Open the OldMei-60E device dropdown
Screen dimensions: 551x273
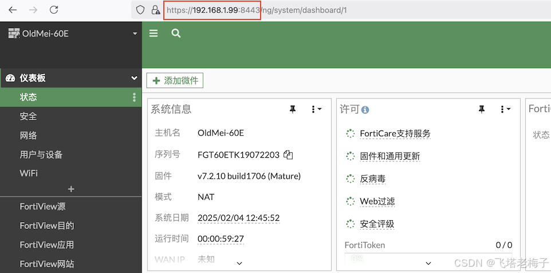[135, 34]
